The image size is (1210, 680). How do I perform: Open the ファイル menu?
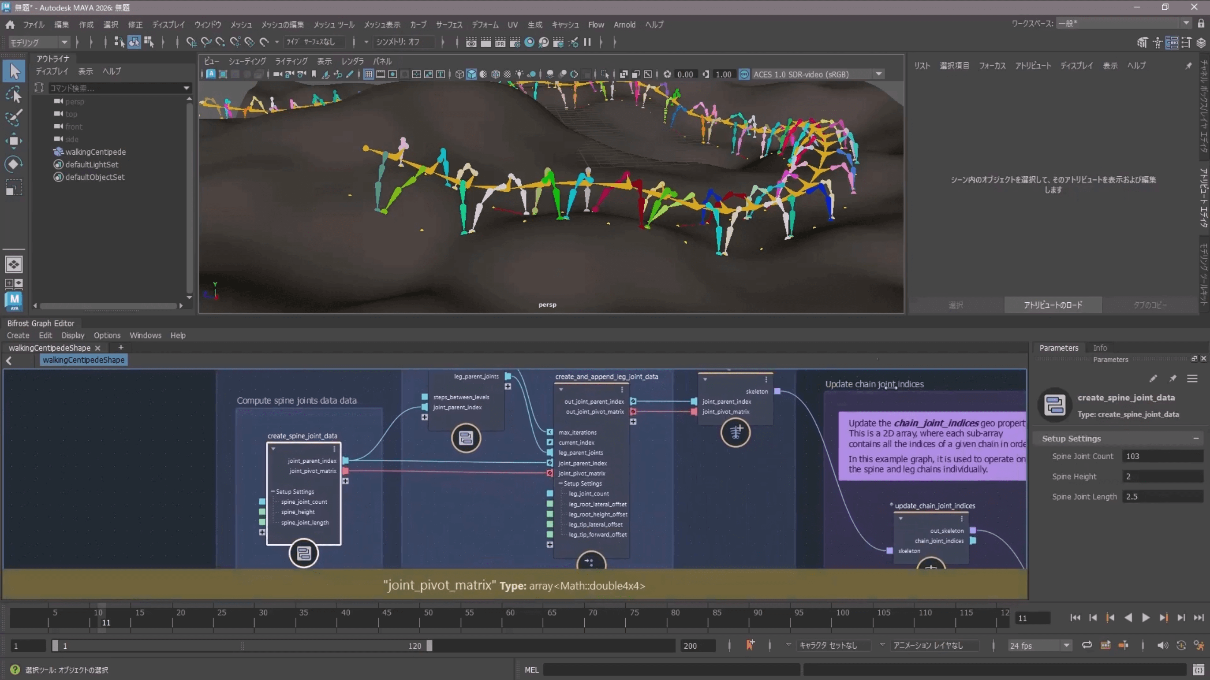34,24
